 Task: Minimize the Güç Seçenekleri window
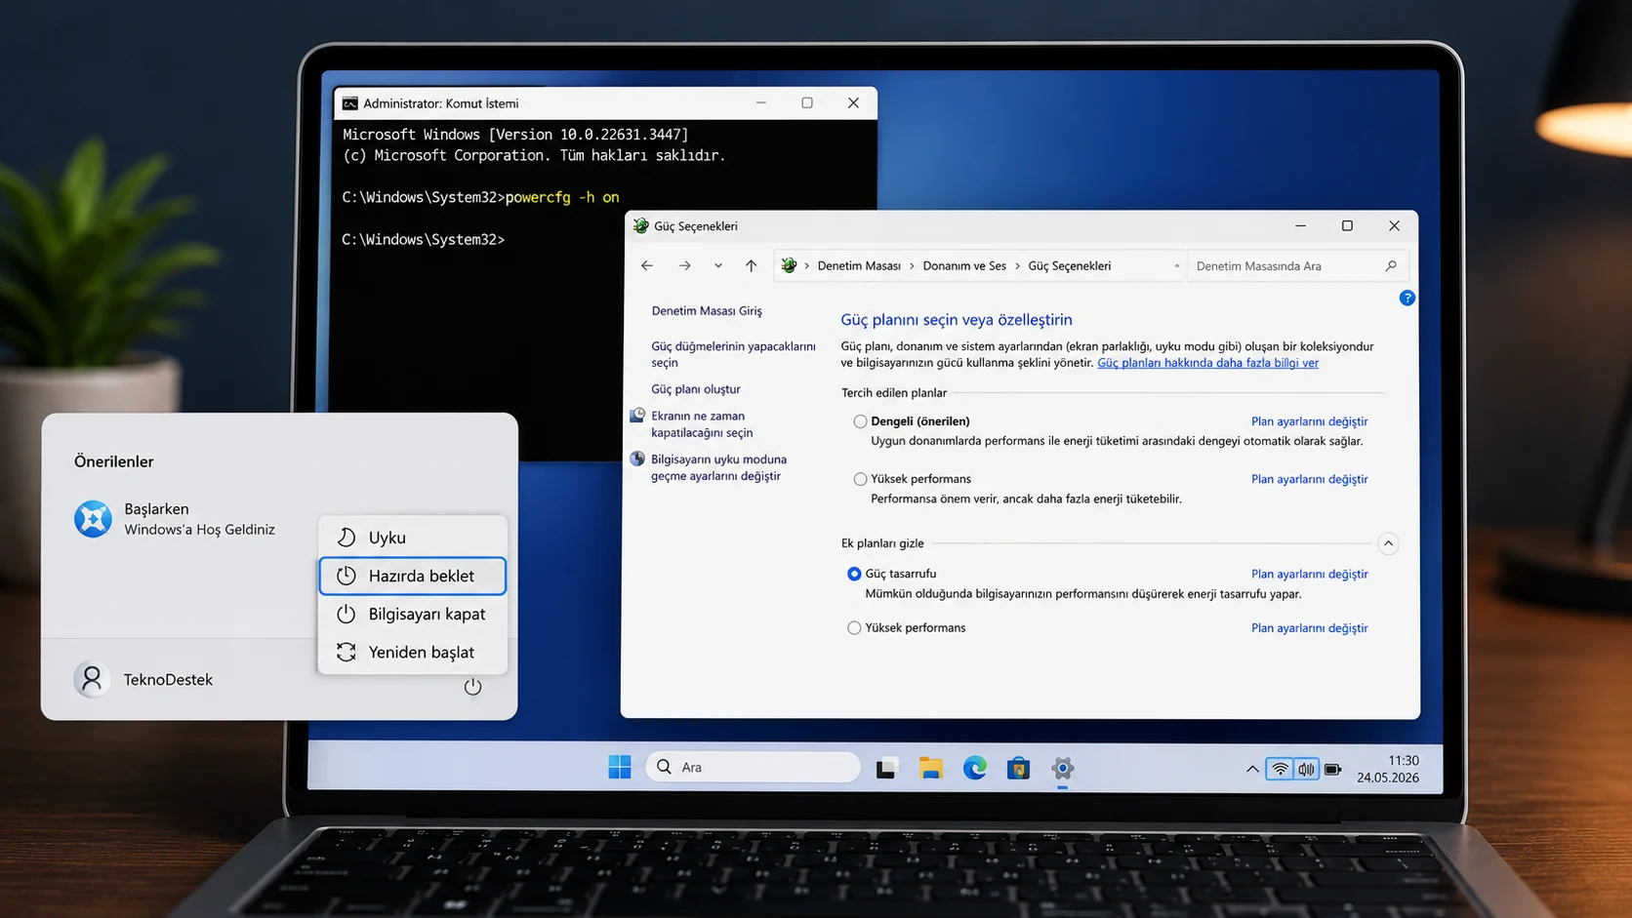pos(1300,225)
